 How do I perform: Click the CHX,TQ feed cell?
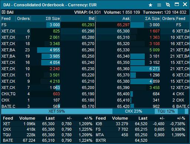click(9, 94)
